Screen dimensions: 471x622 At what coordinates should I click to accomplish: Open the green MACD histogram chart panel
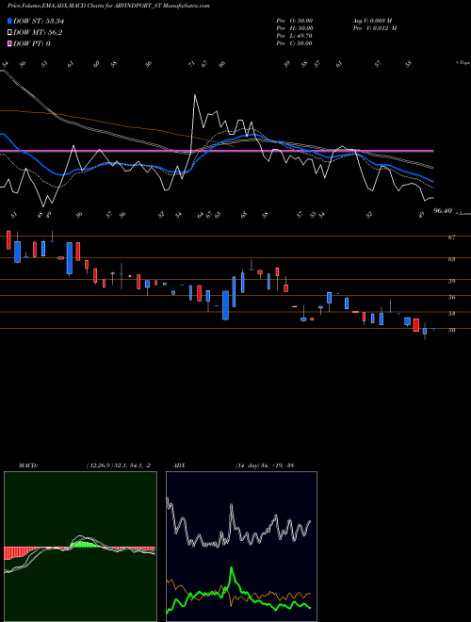(x=80, y=547)
